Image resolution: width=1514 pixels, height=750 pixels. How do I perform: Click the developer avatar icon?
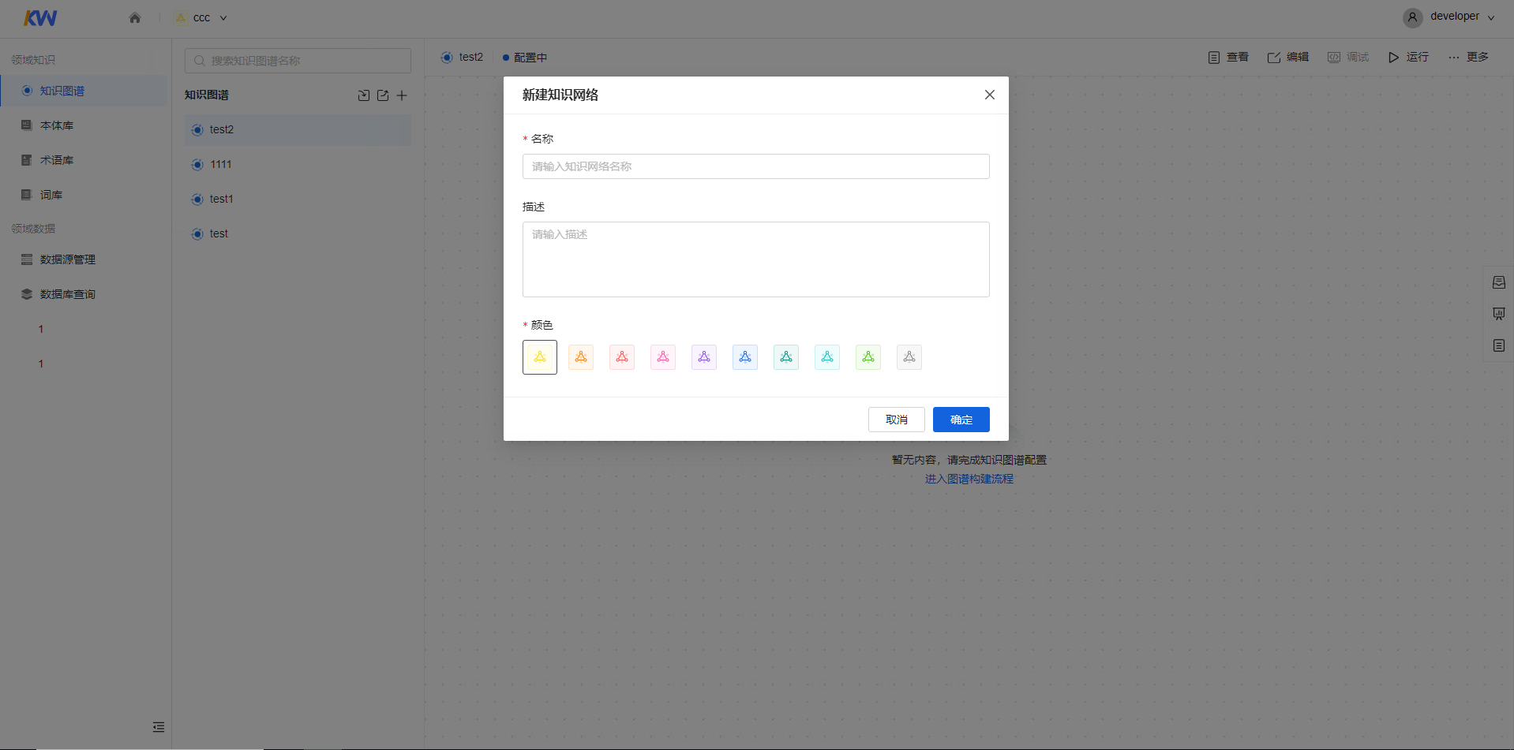[1412, 17]
